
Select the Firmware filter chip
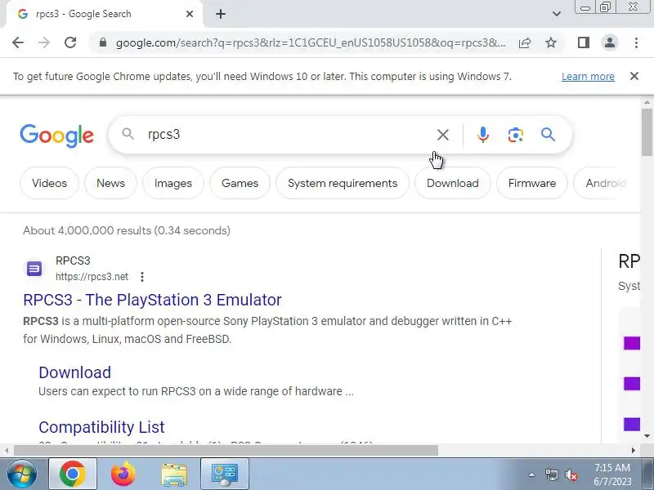click(x=532, y=183)
